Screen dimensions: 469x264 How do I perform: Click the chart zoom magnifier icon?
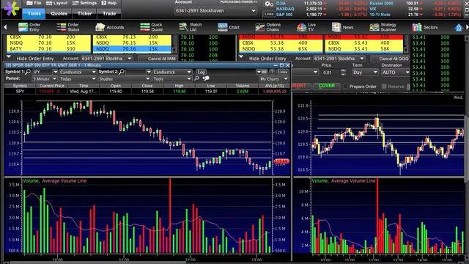[x=196, y=78]
